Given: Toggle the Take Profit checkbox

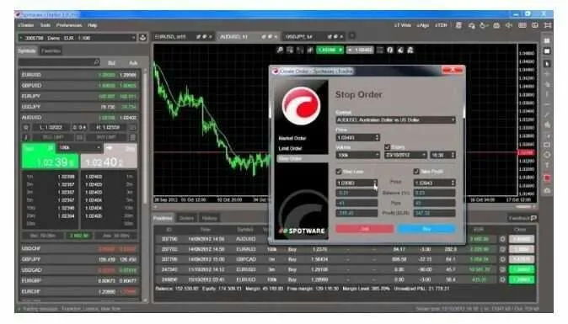Looking at the screenshot, I should click(x=416, y=172).
